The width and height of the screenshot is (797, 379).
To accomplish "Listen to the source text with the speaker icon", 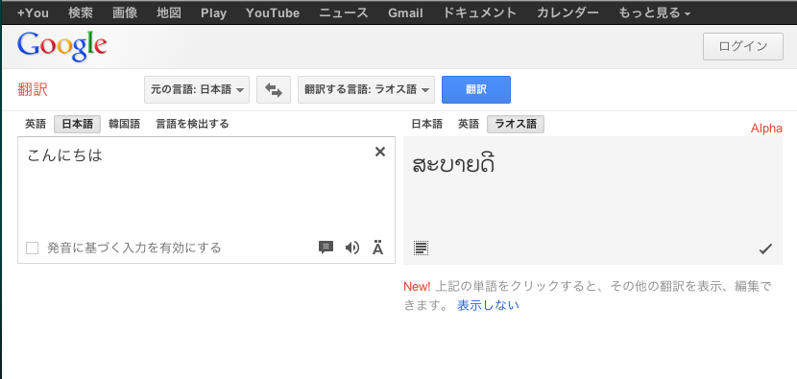I will click(351, 248).
